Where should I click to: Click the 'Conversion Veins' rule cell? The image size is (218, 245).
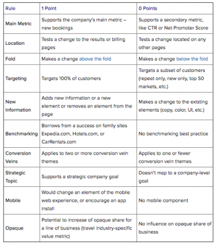[22, 157]
